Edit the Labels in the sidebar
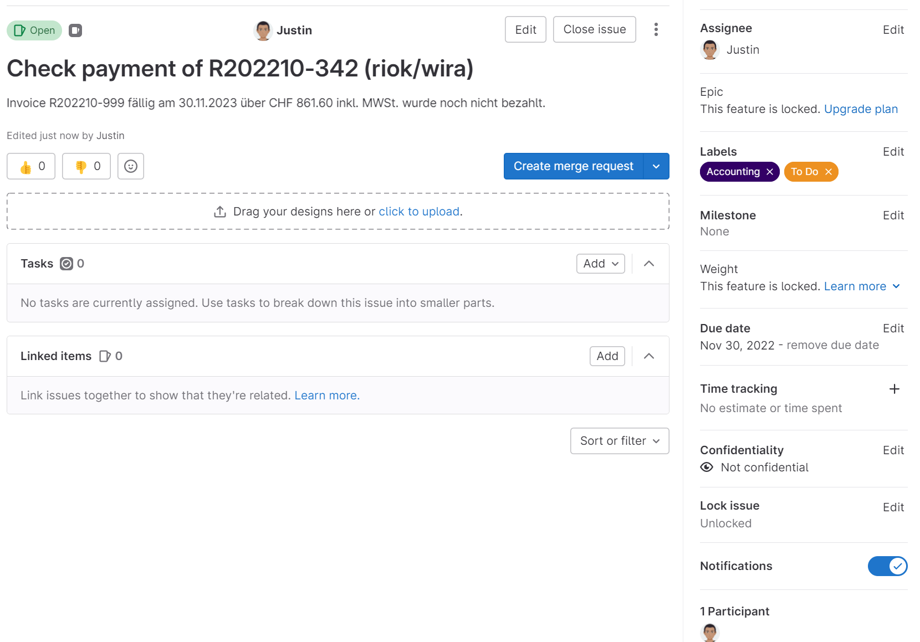920x642 pixels. 893,152
